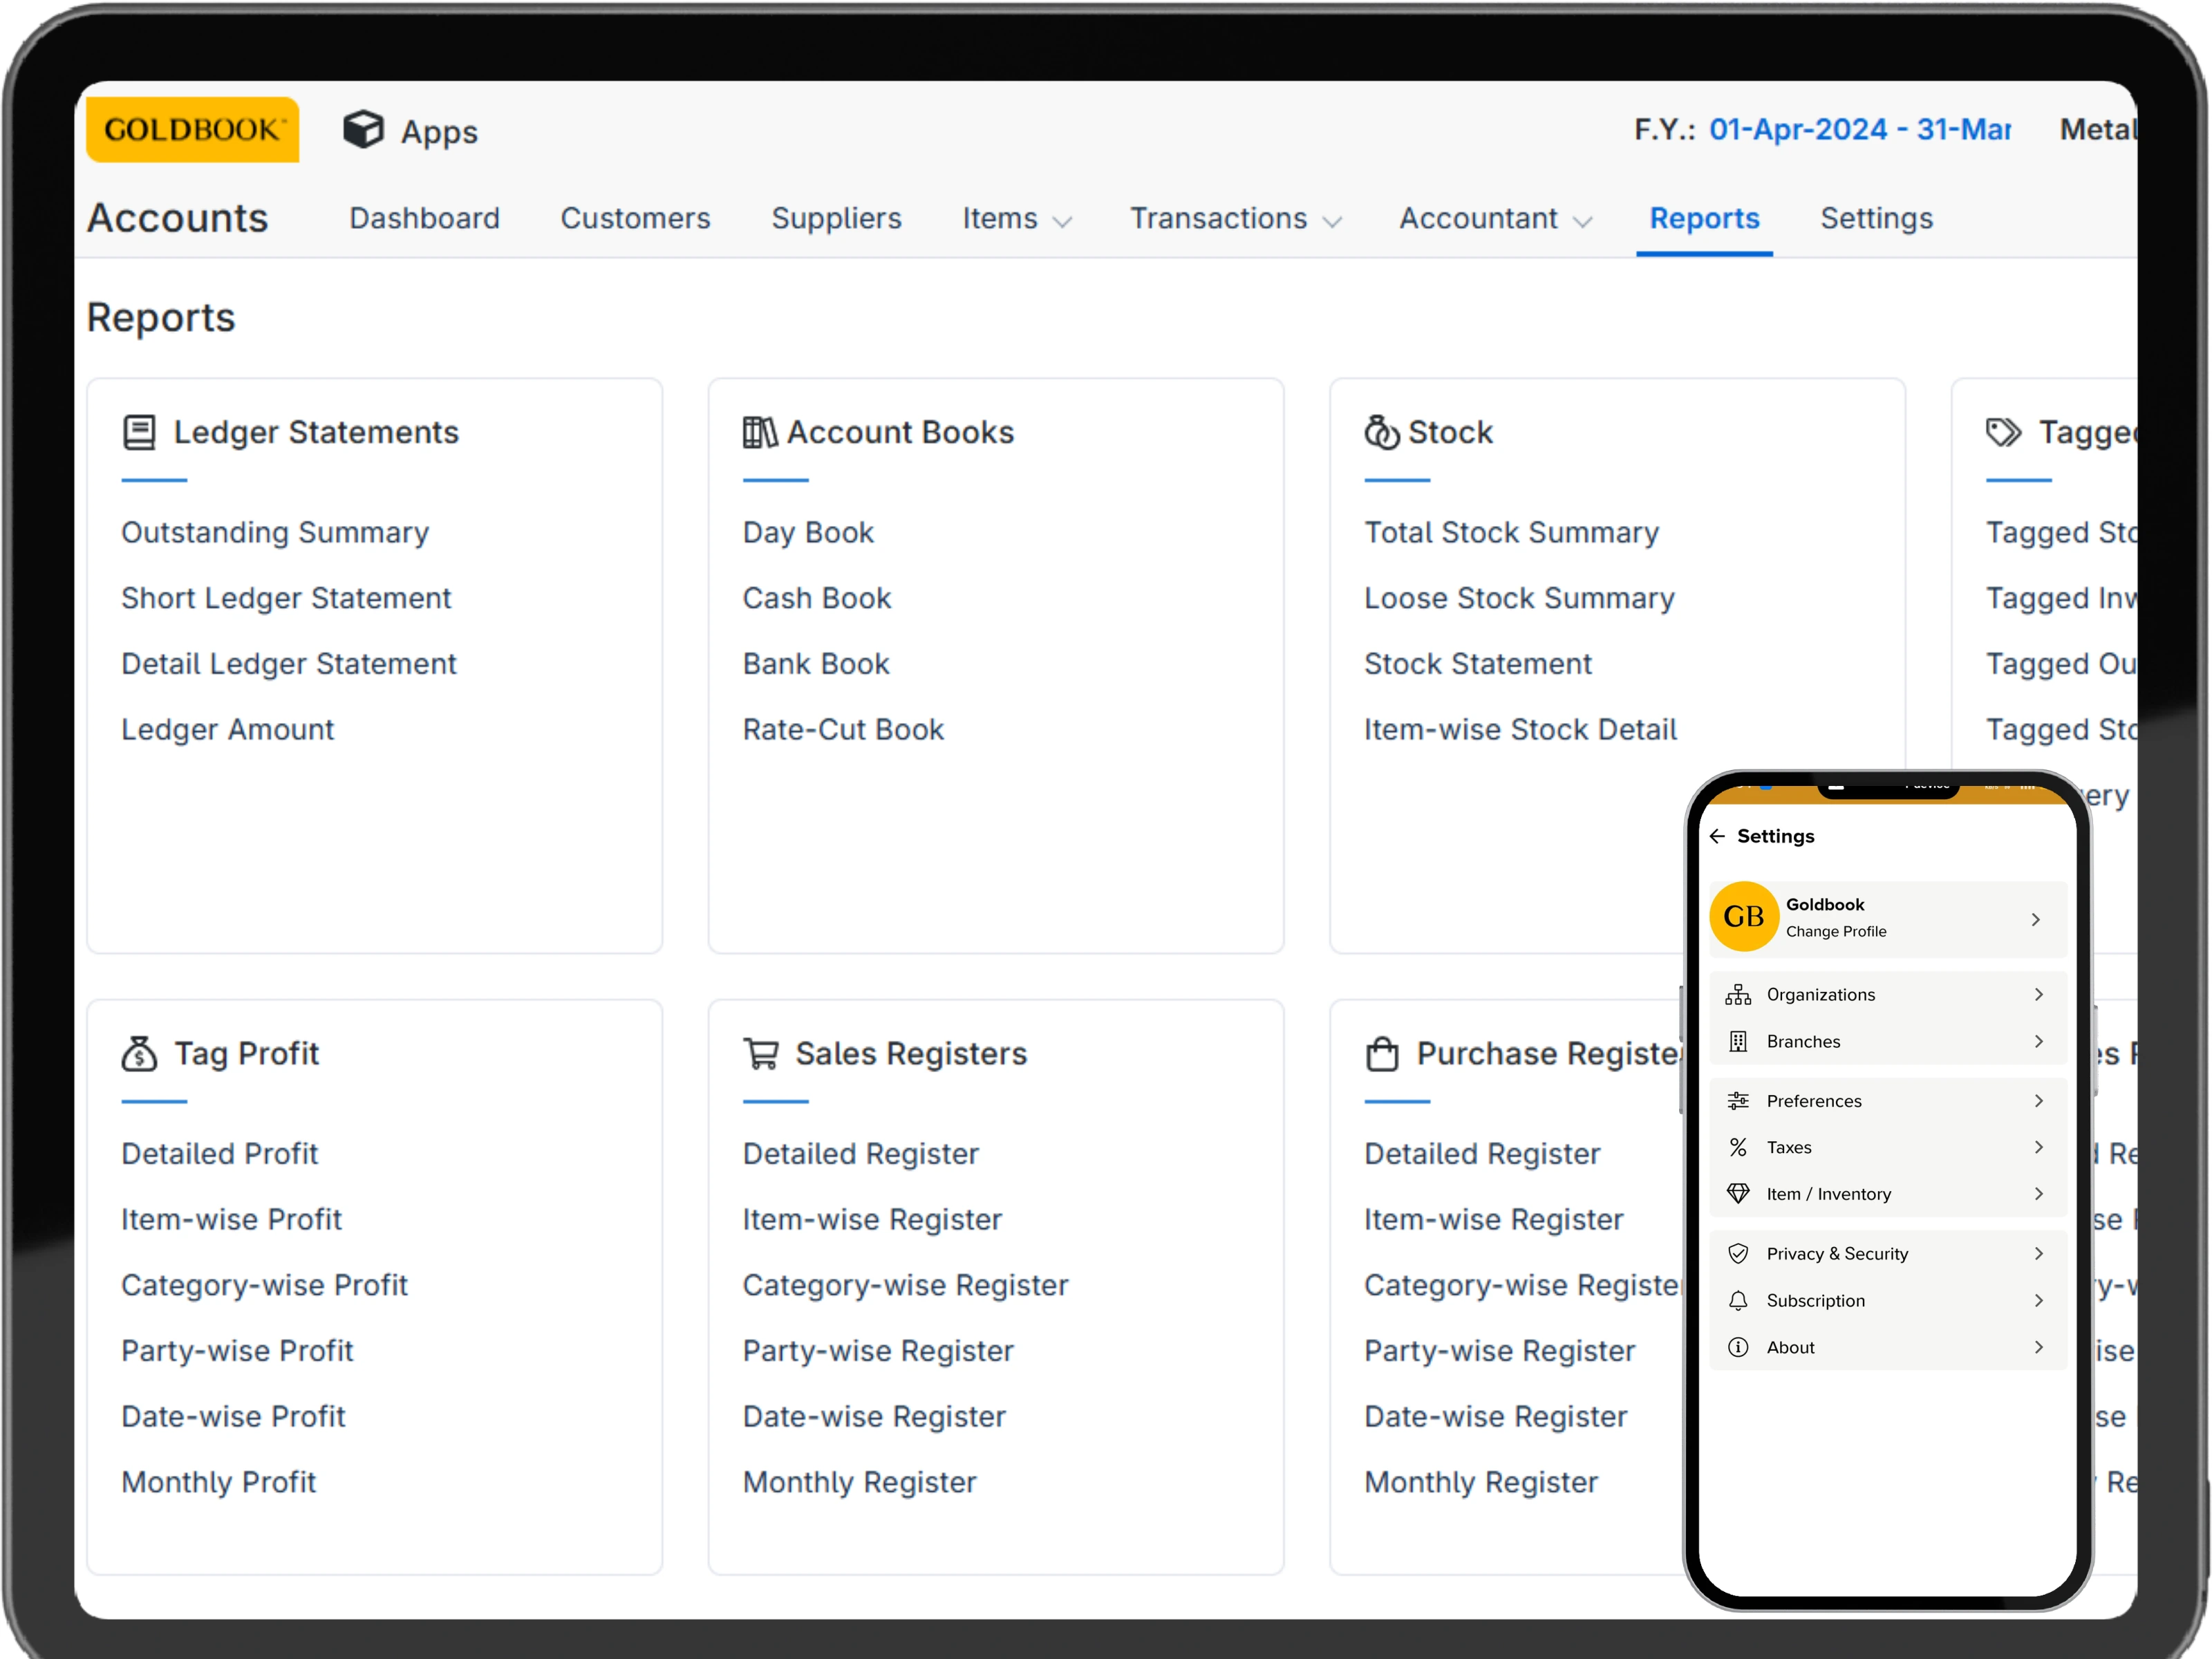
Task: Click the Sales Registers cart icon
Action: tap(761, 1053)
